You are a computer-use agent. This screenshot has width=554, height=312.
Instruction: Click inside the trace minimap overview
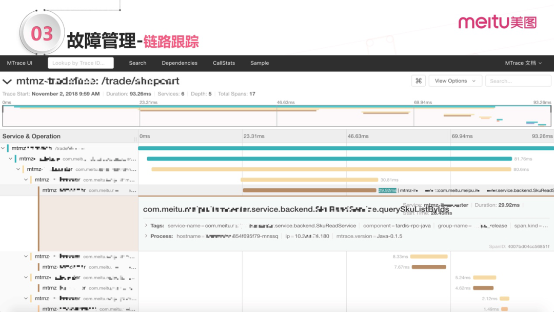coord(277,116)
